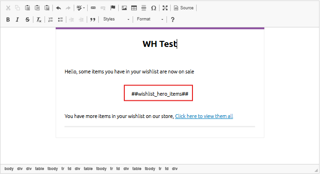Open About CKEditor question mark
Image resolution: width=320 pixels, height=177 pixels.
(x=173, y=20)
